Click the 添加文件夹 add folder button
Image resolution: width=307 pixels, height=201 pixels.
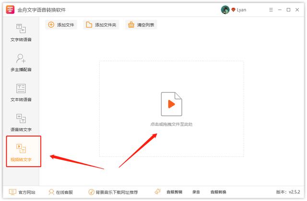point(101,25)
